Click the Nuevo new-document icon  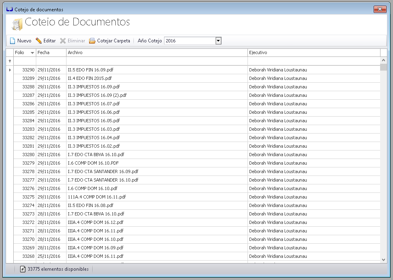tap(12, 41)
